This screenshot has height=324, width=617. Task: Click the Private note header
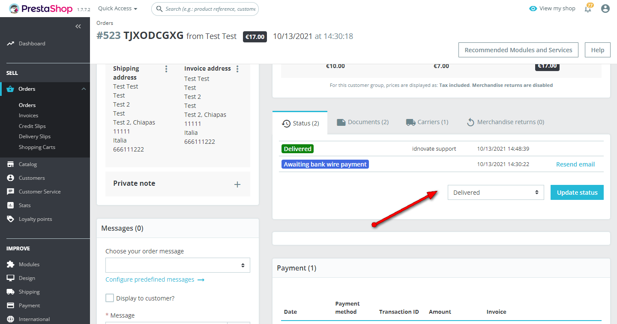pyautogui.click(x=134, y=183)
